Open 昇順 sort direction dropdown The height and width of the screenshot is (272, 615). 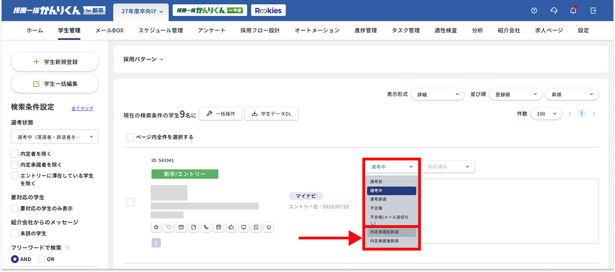pos(572,94)
